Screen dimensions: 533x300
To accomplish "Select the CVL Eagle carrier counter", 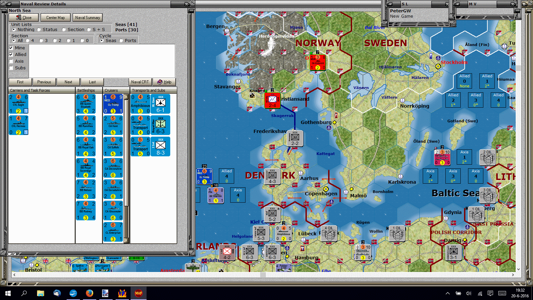I will click(x=19, y=104).
